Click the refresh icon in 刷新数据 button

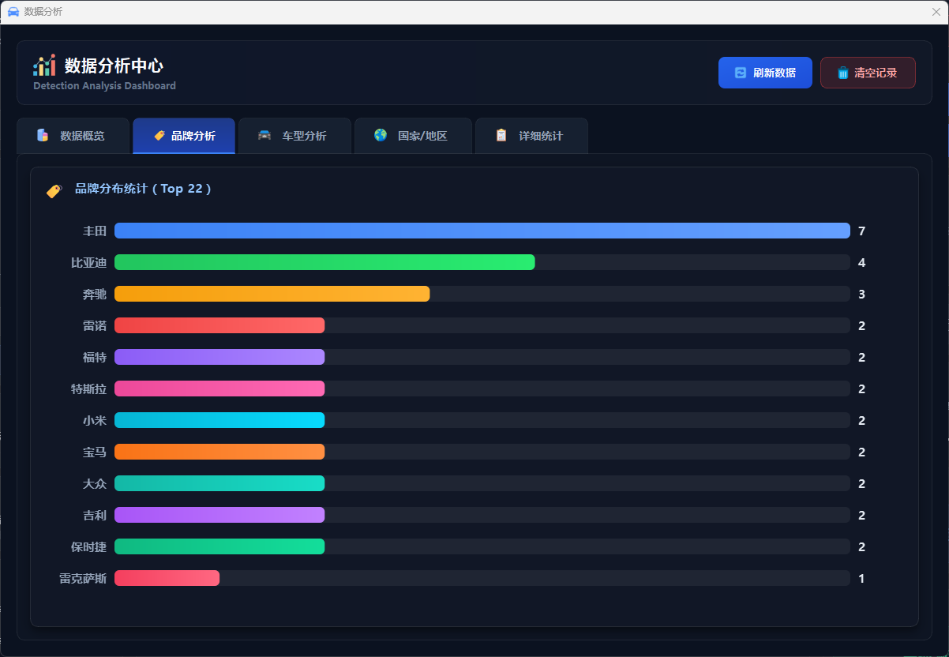741,73
